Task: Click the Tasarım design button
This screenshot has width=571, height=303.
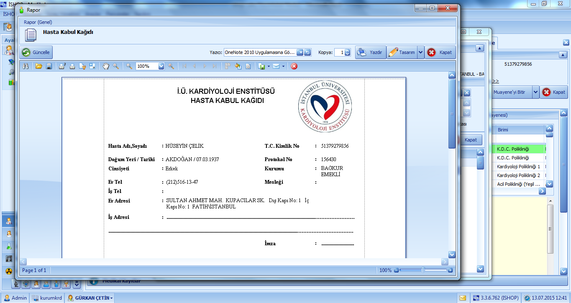Action: point(402,52)
